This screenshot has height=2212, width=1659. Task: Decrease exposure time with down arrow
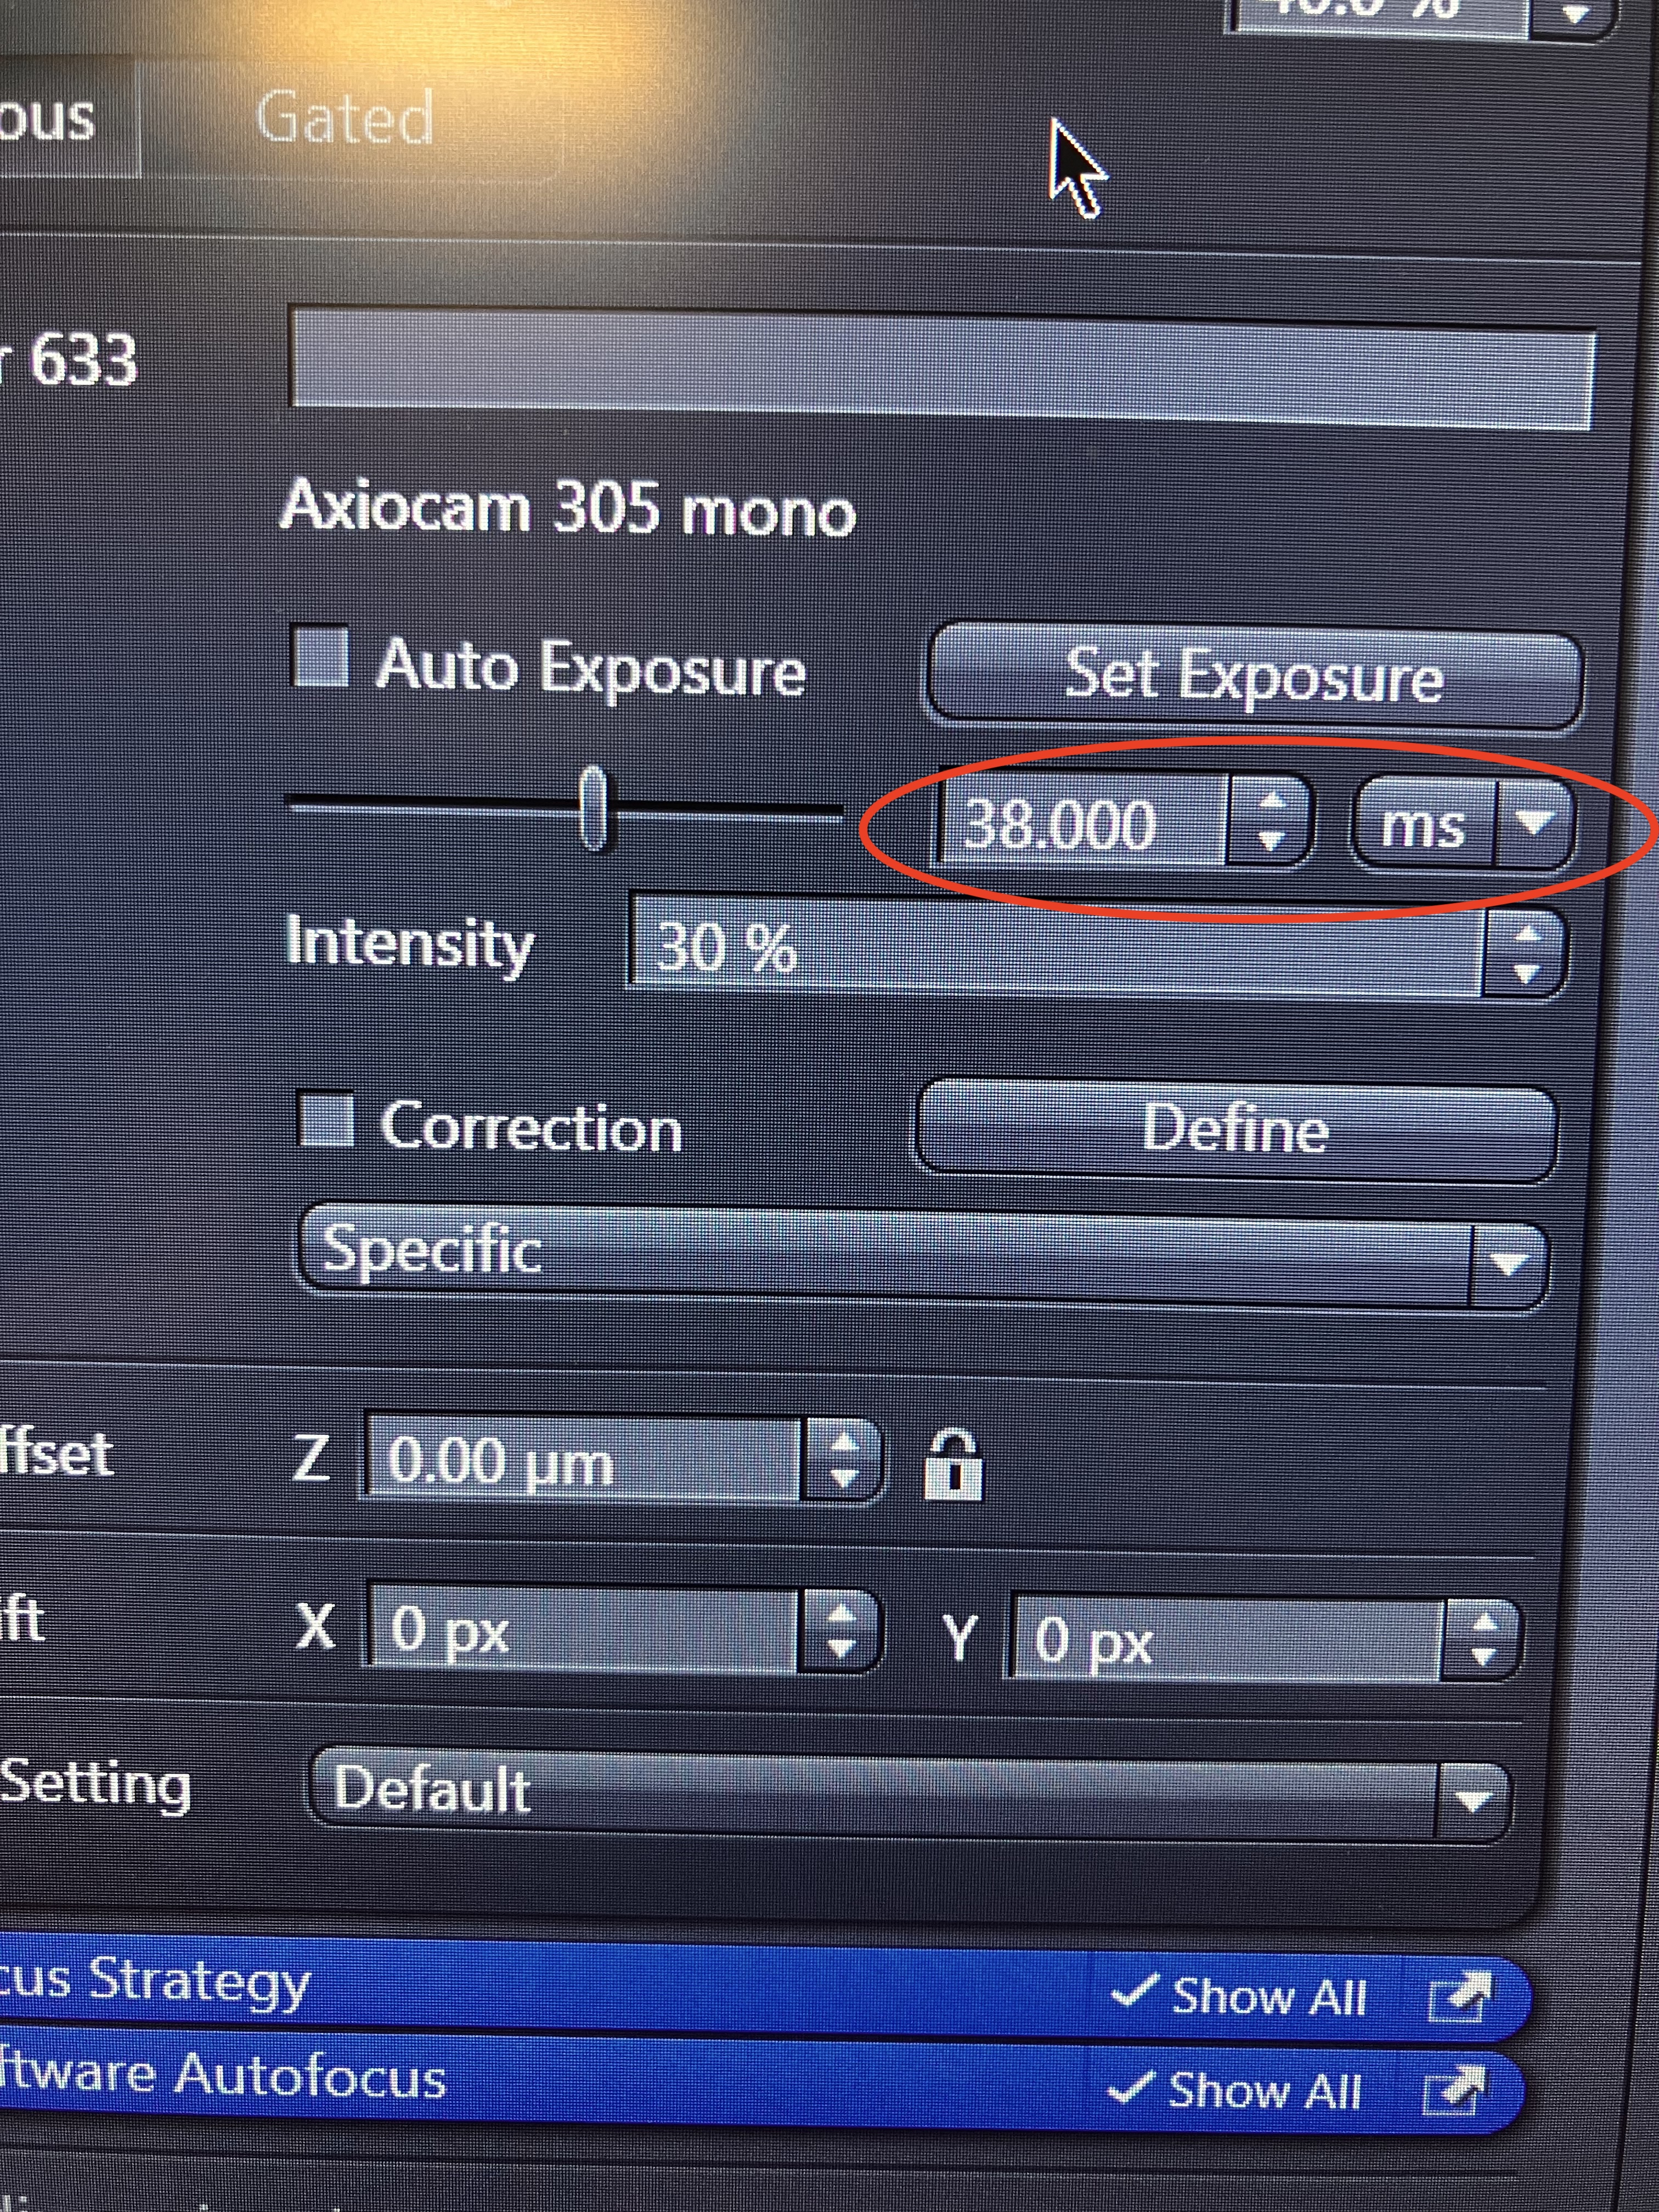pyautogui.click(x=1271, y=841)
